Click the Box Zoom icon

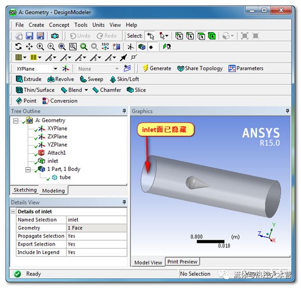click(x=51, y=47)
